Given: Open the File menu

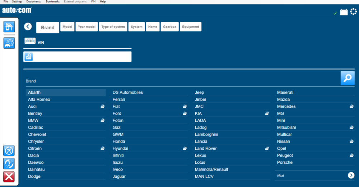Looking at the screenshot, I should (x=5, y=1).
